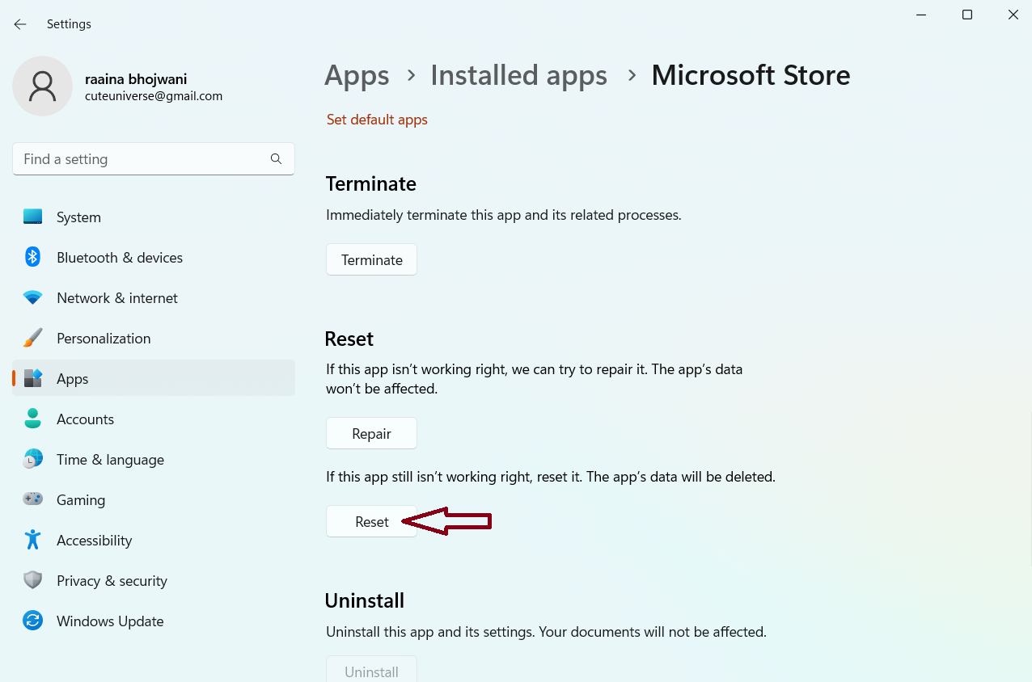Go to Installed apps breadcrumb

pyautogui.click(x=518, y=75)
